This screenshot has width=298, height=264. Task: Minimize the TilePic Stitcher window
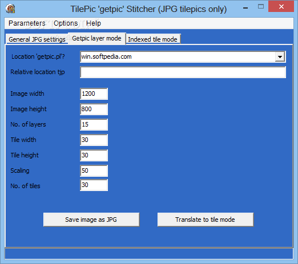click(x=245, y=7)
